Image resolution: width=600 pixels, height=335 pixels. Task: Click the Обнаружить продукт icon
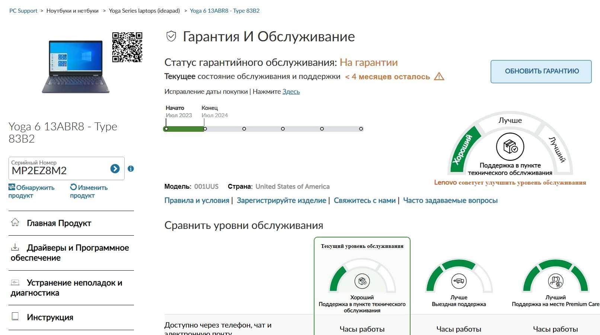coord(12,187)
